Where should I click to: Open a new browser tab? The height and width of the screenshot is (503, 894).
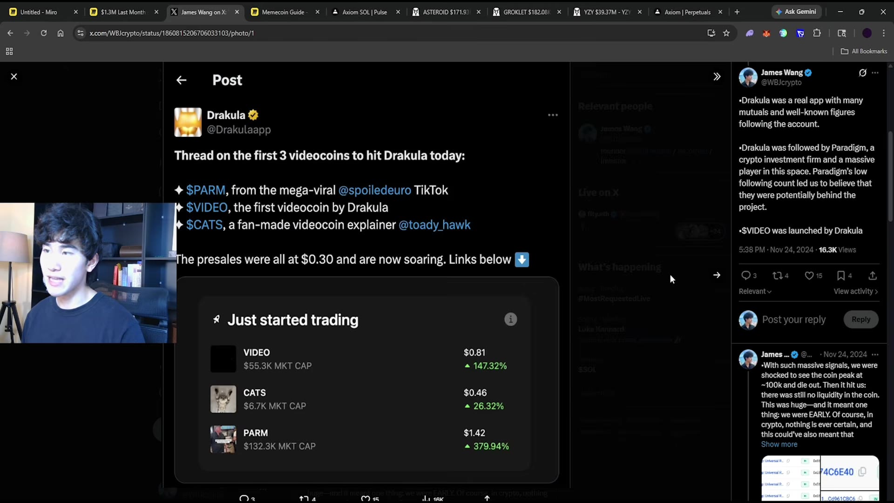[737, 12]
